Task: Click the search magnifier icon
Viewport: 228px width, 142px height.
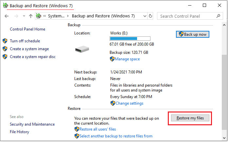Action: coord(218,16)
